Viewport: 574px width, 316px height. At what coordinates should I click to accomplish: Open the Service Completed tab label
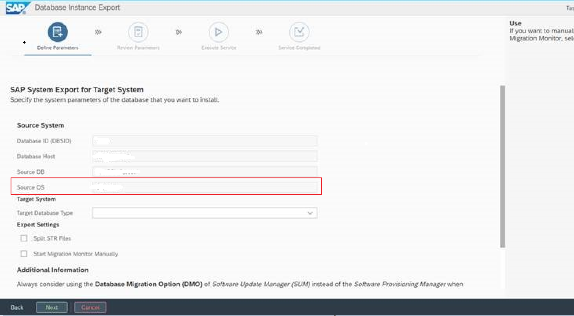(299, 48)
